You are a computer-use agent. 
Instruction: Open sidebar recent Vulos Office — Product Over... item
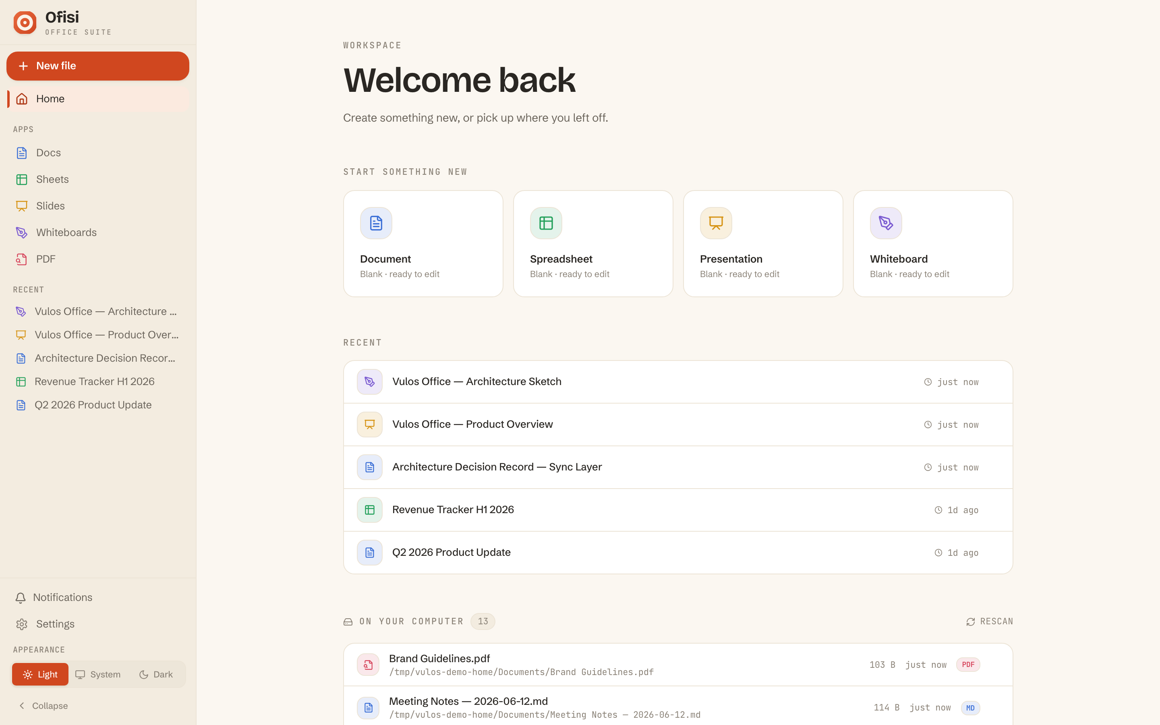(98, 335)
